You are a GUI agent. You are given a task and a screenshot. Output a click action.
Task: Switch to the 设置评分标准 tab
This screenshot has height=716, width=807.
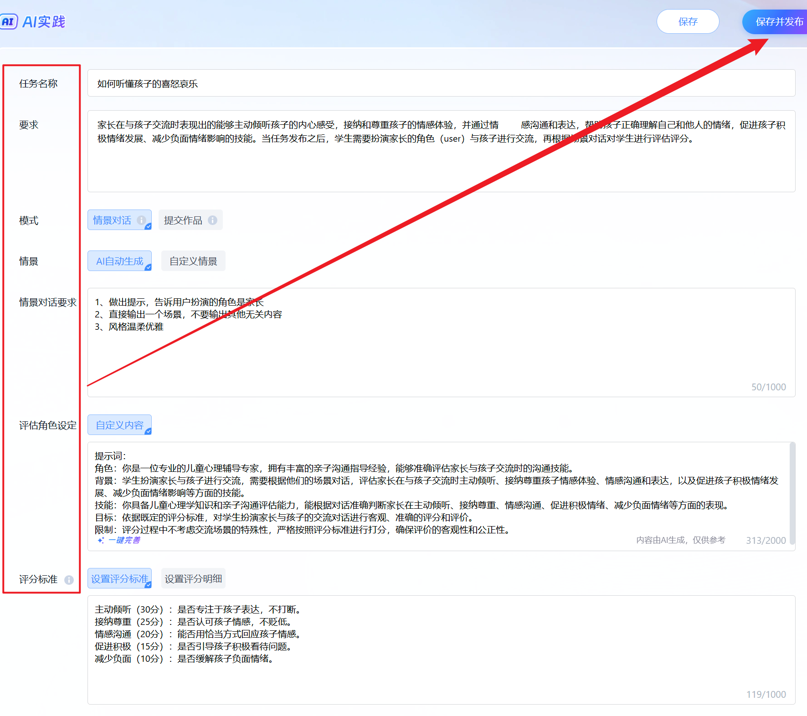(119, 578)
